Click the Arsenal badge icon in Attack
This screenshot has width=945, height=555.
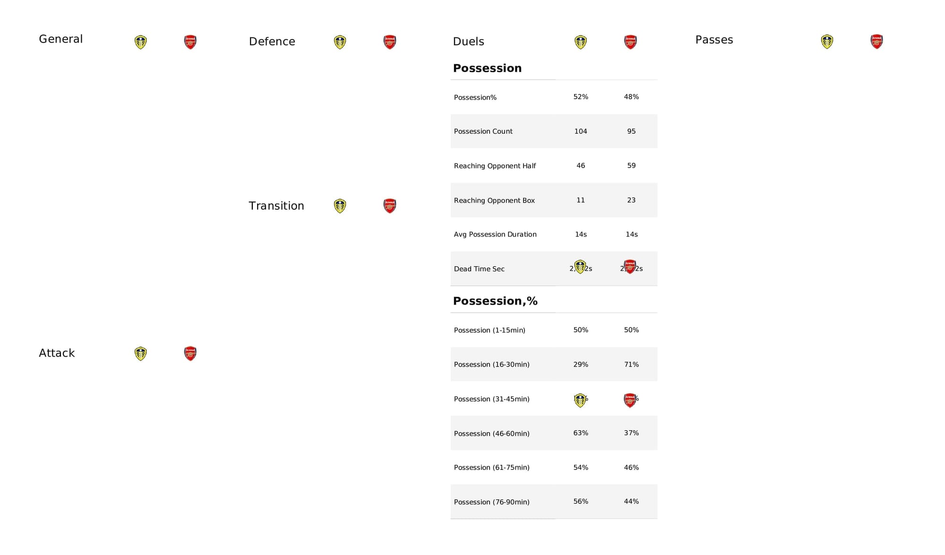coord(189,353)
